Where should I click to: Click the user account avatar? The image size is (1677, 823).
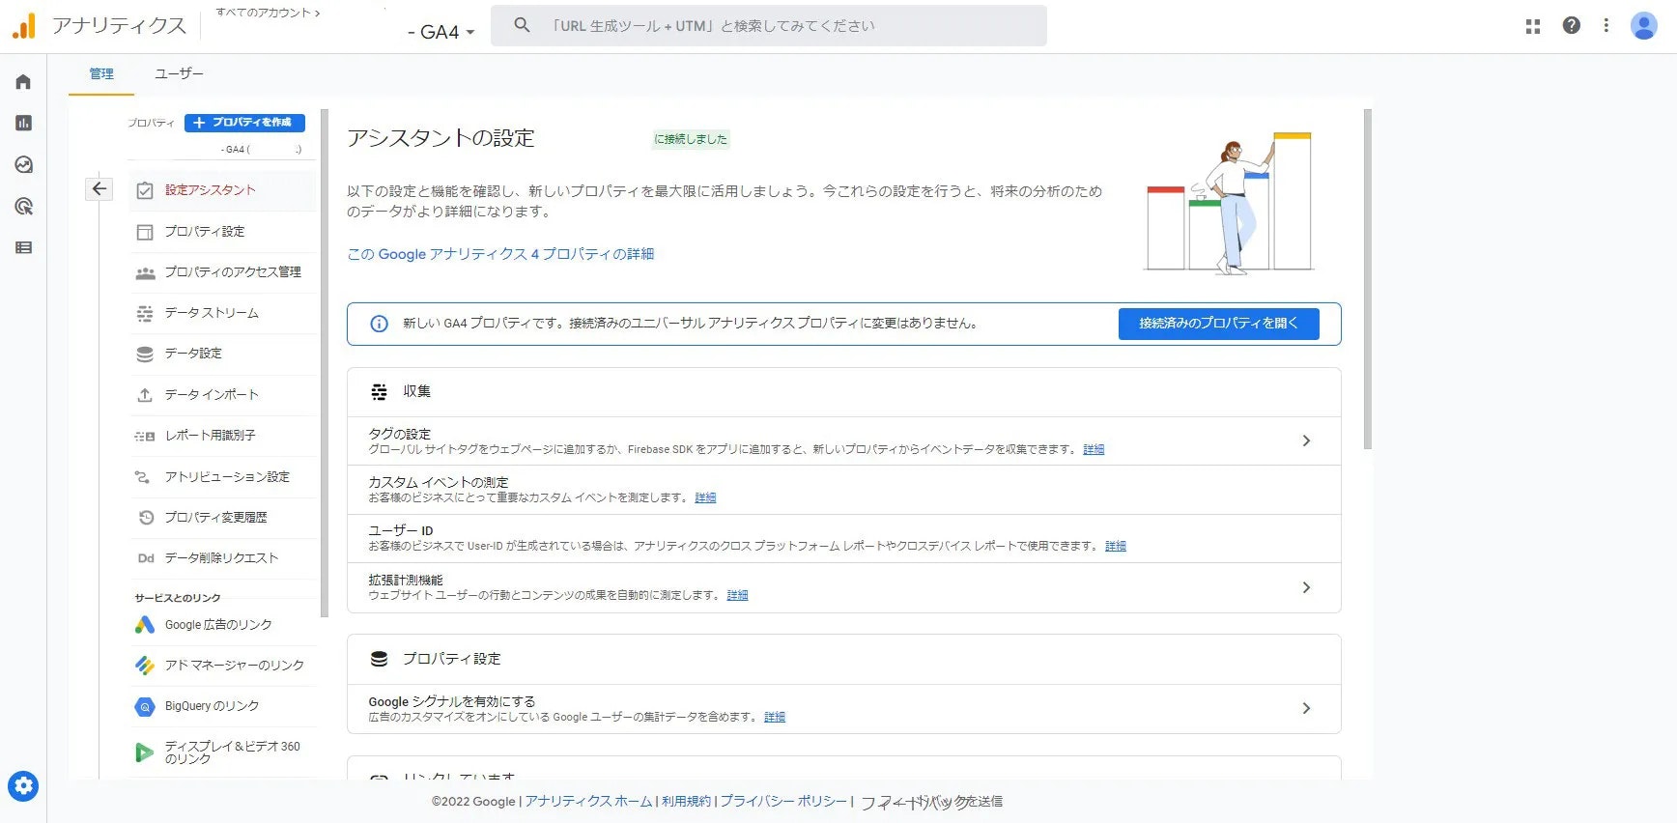pyautogui.click(x=1643, y=26)
